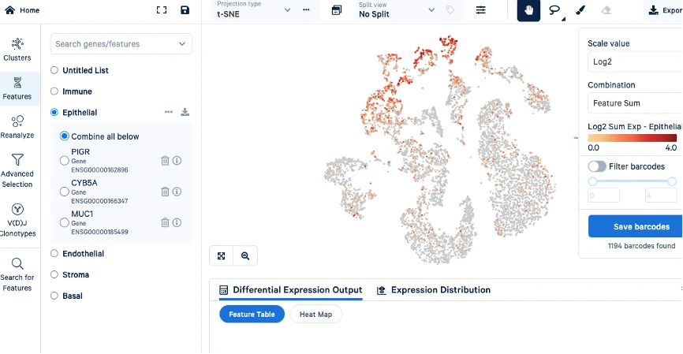This screenshot has width=683, height=354.
Task: Download the Epithelial feature list
Action: 185,112
